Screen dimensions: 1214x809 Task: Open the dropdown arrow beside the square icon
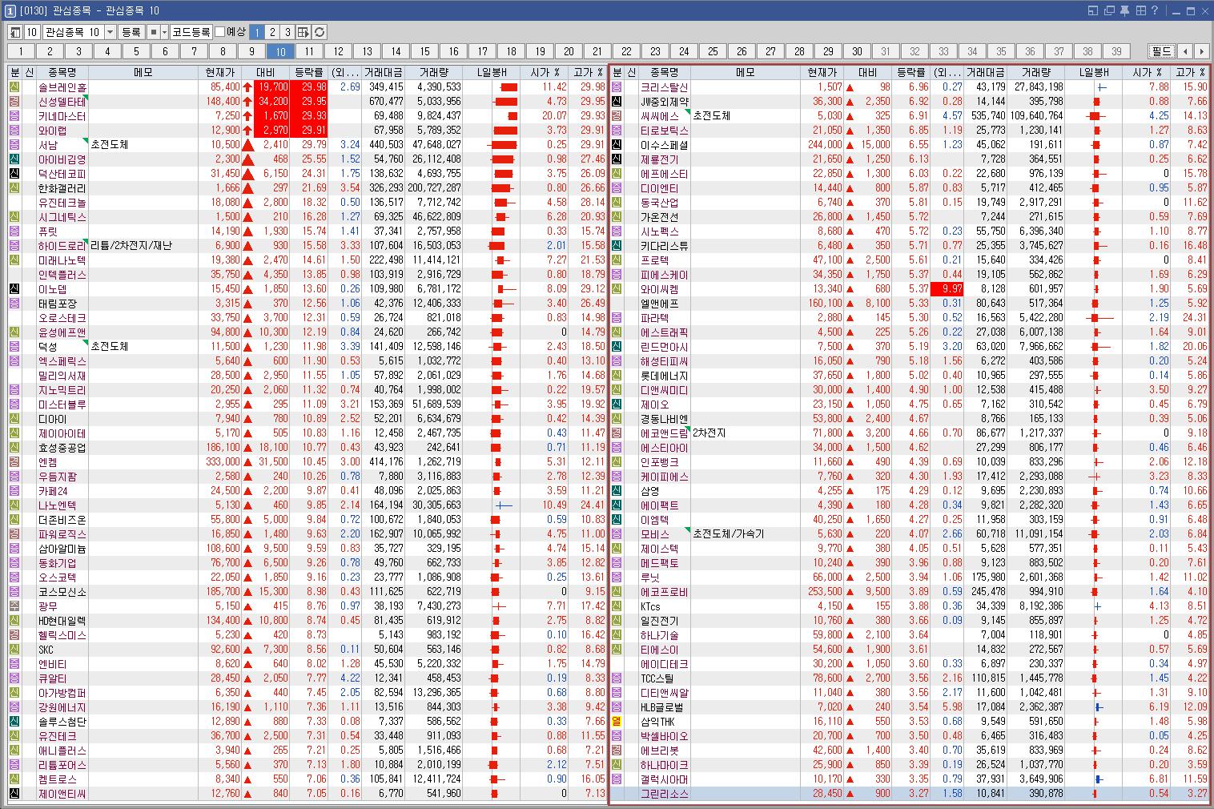pyautogui.click(x=164, y=32)
